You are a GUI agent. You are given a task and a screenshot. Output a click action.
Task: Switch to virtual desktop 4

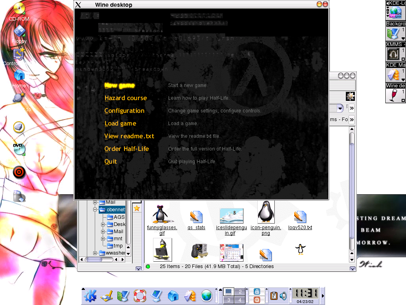[x=240, y=300]
